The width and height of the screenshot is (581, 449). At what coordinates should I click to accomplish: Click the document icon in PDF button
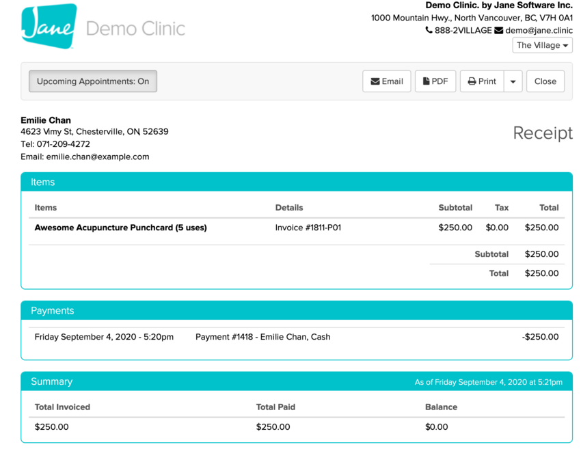coord(426,81)
